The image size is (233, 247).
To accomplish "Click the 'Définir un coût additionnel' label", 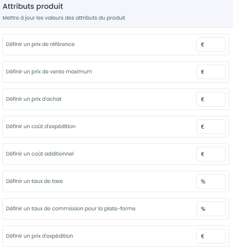I will (40, 154).
